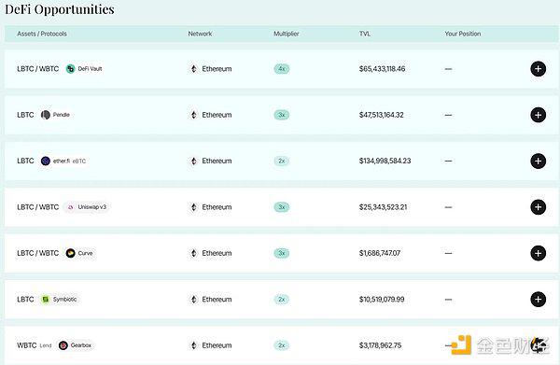Expand the Curve row plus button

click(x=538, y=253)
